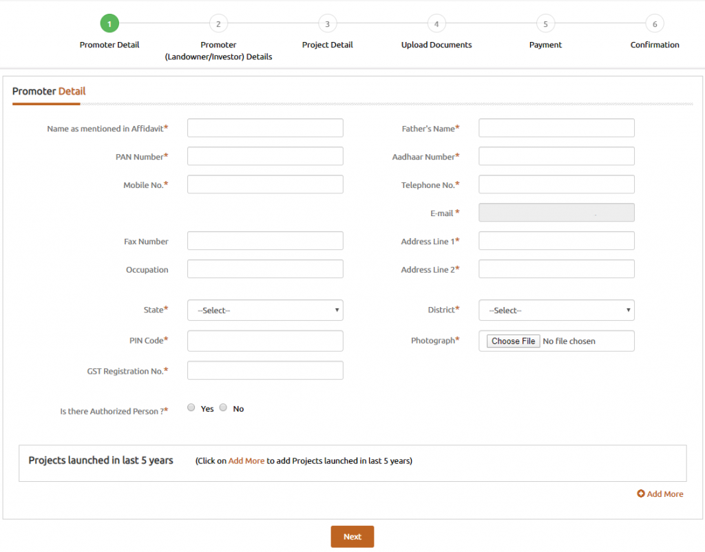
Task: Click step 2 circle in progress bar
Action: click(218, 23)
